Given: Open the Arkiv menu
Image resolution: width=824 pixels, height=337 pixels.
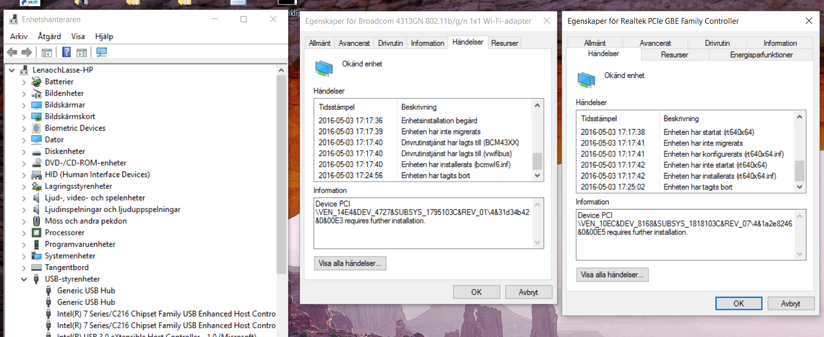Looking at the screenshot, I should pos(19,36).
